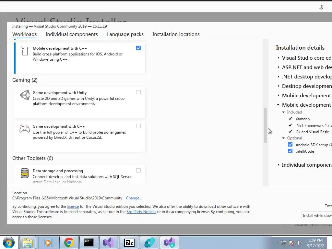Click the taskbar clock and date
This screenshot has width=332, height=249.
click(315, 243)
